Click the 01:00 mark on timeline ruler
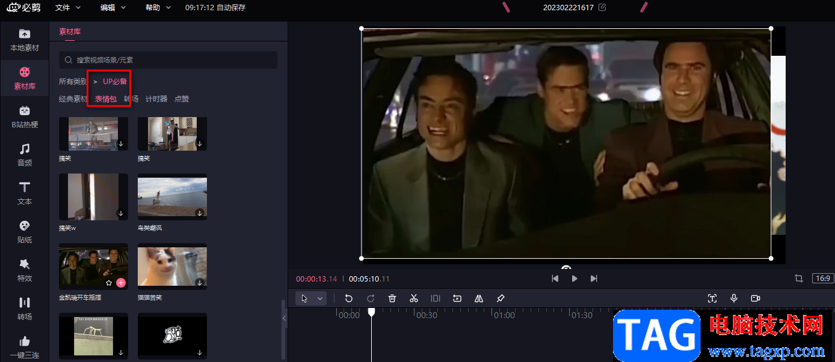This screenshot has width=835, height=362. click(x=504, y=315)
